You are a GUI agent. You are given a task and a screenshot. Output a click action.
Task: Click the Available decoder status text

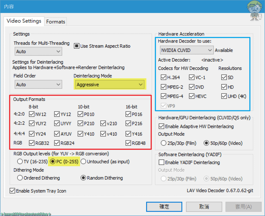[224, 50]
